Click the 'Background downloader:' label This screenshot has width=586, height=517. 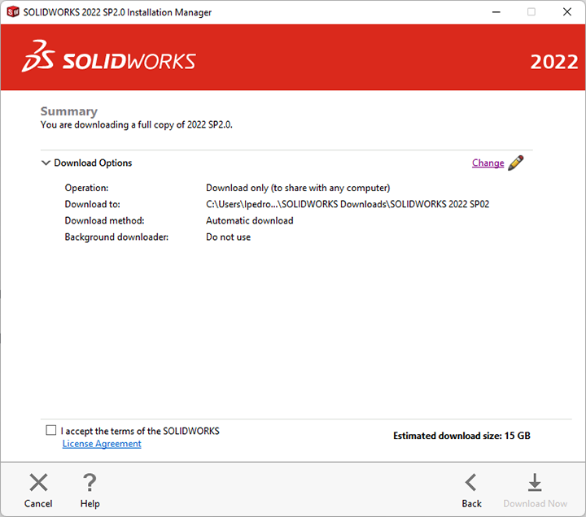[x=116, y=237]
